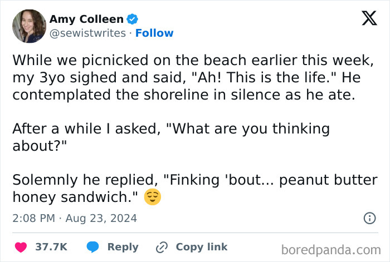This screenshot has width=390, height=262.
Task: Click the X logo
Action: point(365,19)
